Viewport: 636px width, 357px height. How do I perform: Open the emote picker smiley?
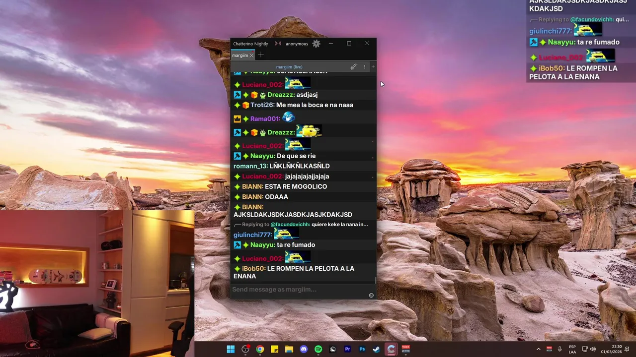point(371,296)
